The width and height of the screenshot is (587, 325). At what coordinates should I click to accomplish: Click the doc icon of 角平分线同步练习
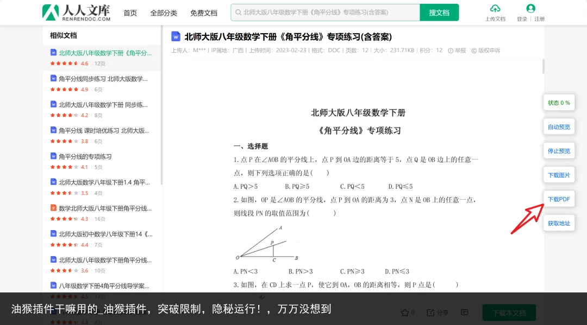coord(53,79)
